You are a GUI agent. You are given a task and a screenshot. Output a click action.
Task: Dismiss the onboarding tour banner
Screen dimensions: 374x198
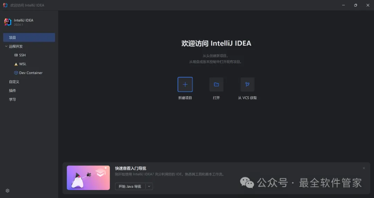[x=364, y=168]
